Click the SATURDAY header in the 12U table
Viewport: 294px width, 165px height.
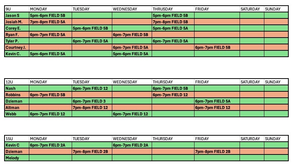(252, 82)
